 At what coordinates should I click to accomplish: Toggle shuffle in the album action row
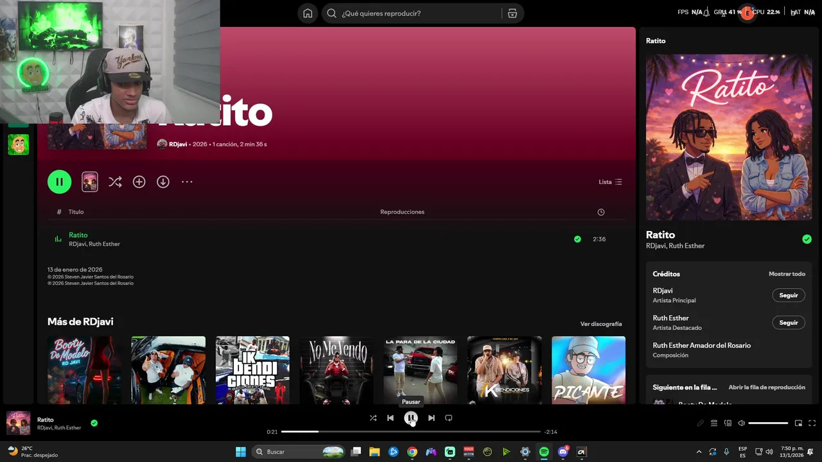(x=115, y=182)
